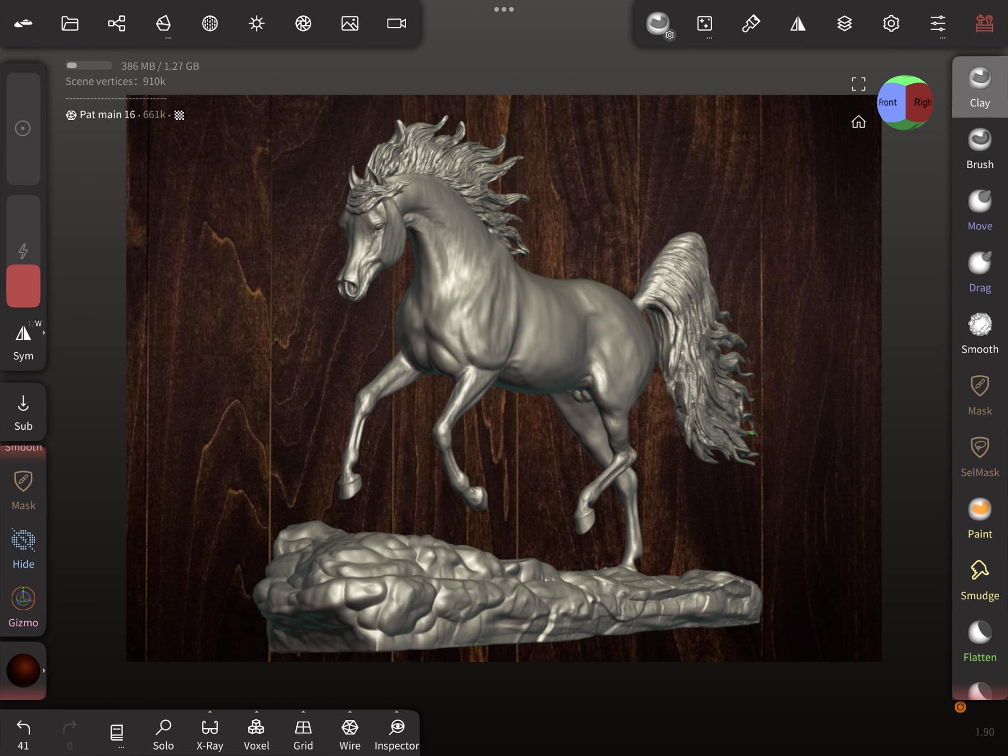Choose the Smudge tool
This screenshot has height=756, width=1008.
pos(979,580)
